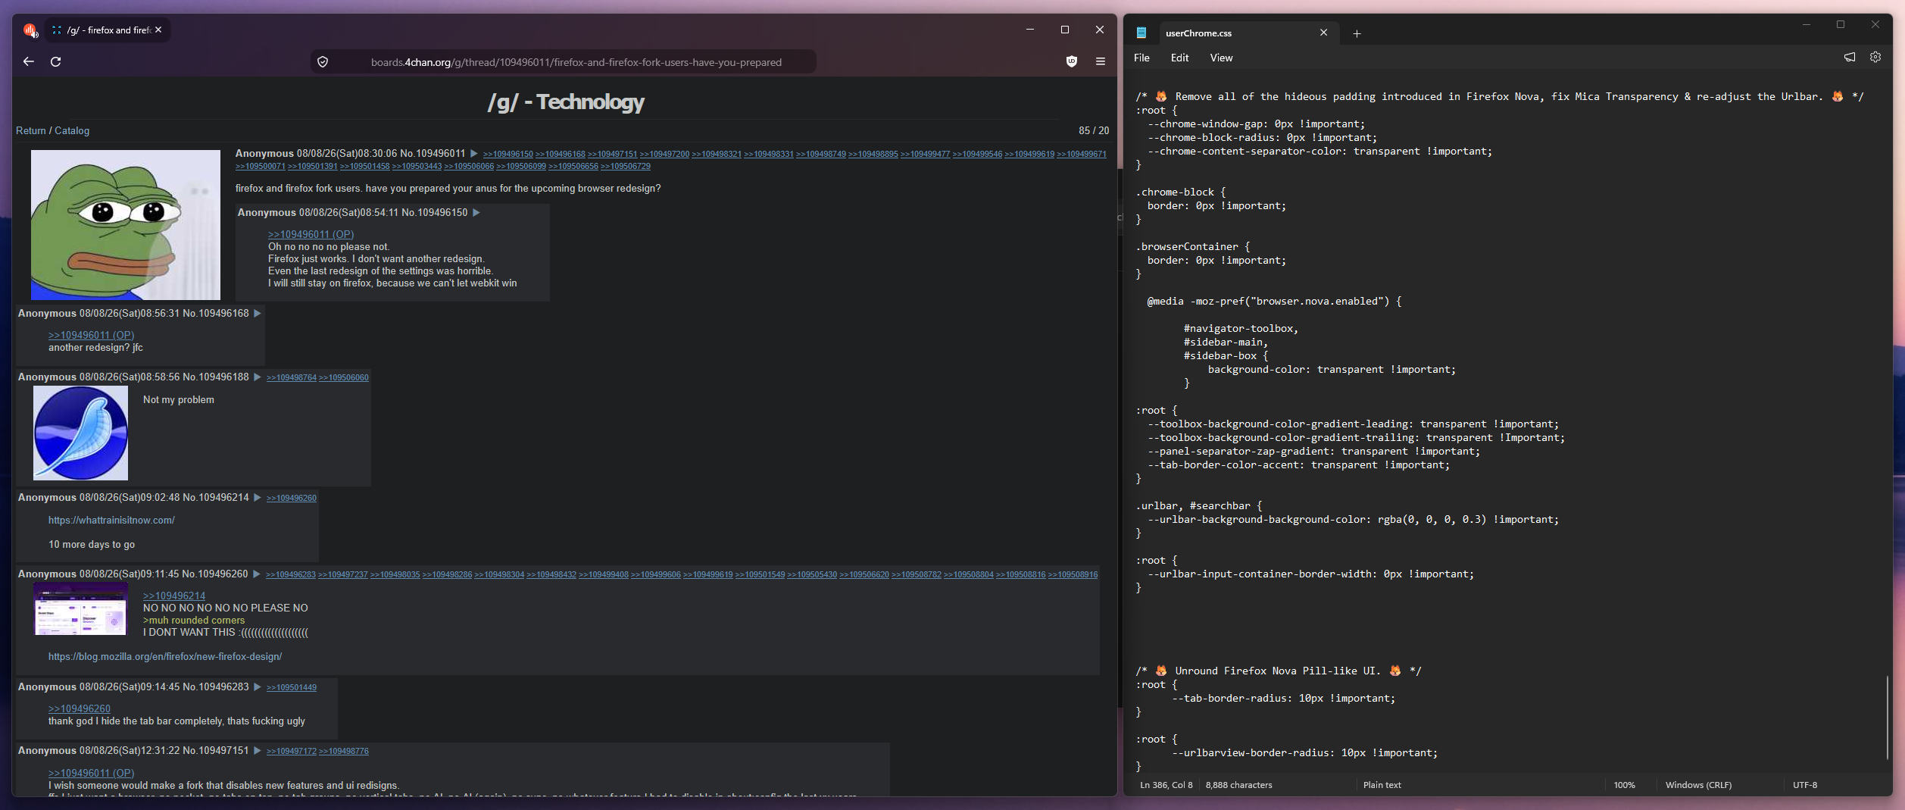Jump to reply >>109496150 from OP's backlinks
This screenshot has width=1905, height=810.
click(508, 155)
